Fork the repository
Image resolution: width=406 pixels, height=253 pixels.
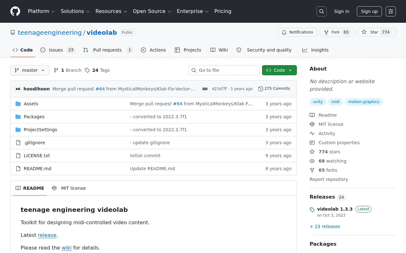(337, 32)
